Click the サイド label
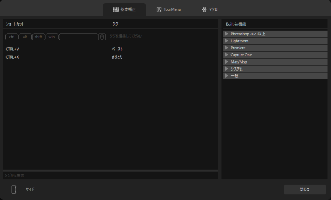331x200 pixels. 30,189
